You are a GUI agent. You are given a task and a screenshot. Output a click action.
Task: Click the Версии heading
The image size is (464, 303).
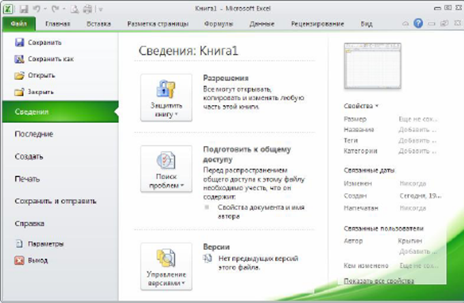click(x=216, y=247)
